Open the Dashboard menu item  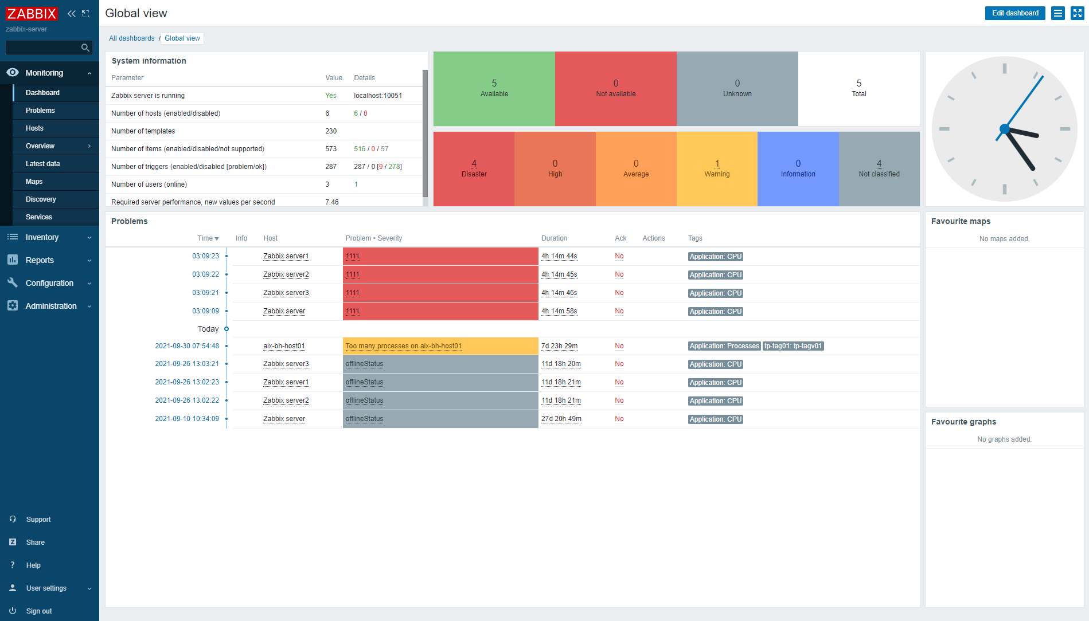(56, 93)
